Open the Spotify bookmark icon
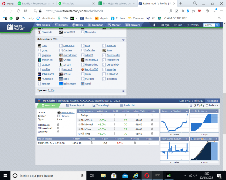Screen dimensions: 226x180 (17, 18)
